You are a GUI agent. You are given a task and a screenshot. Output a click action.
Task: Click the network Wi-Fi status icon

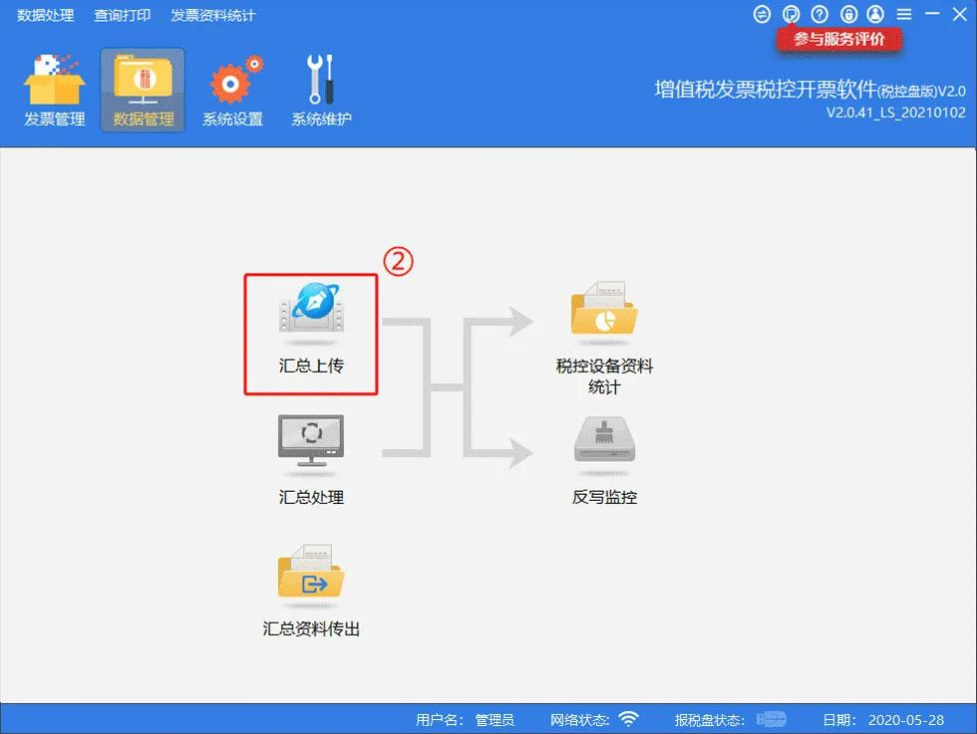coord(629,719)
